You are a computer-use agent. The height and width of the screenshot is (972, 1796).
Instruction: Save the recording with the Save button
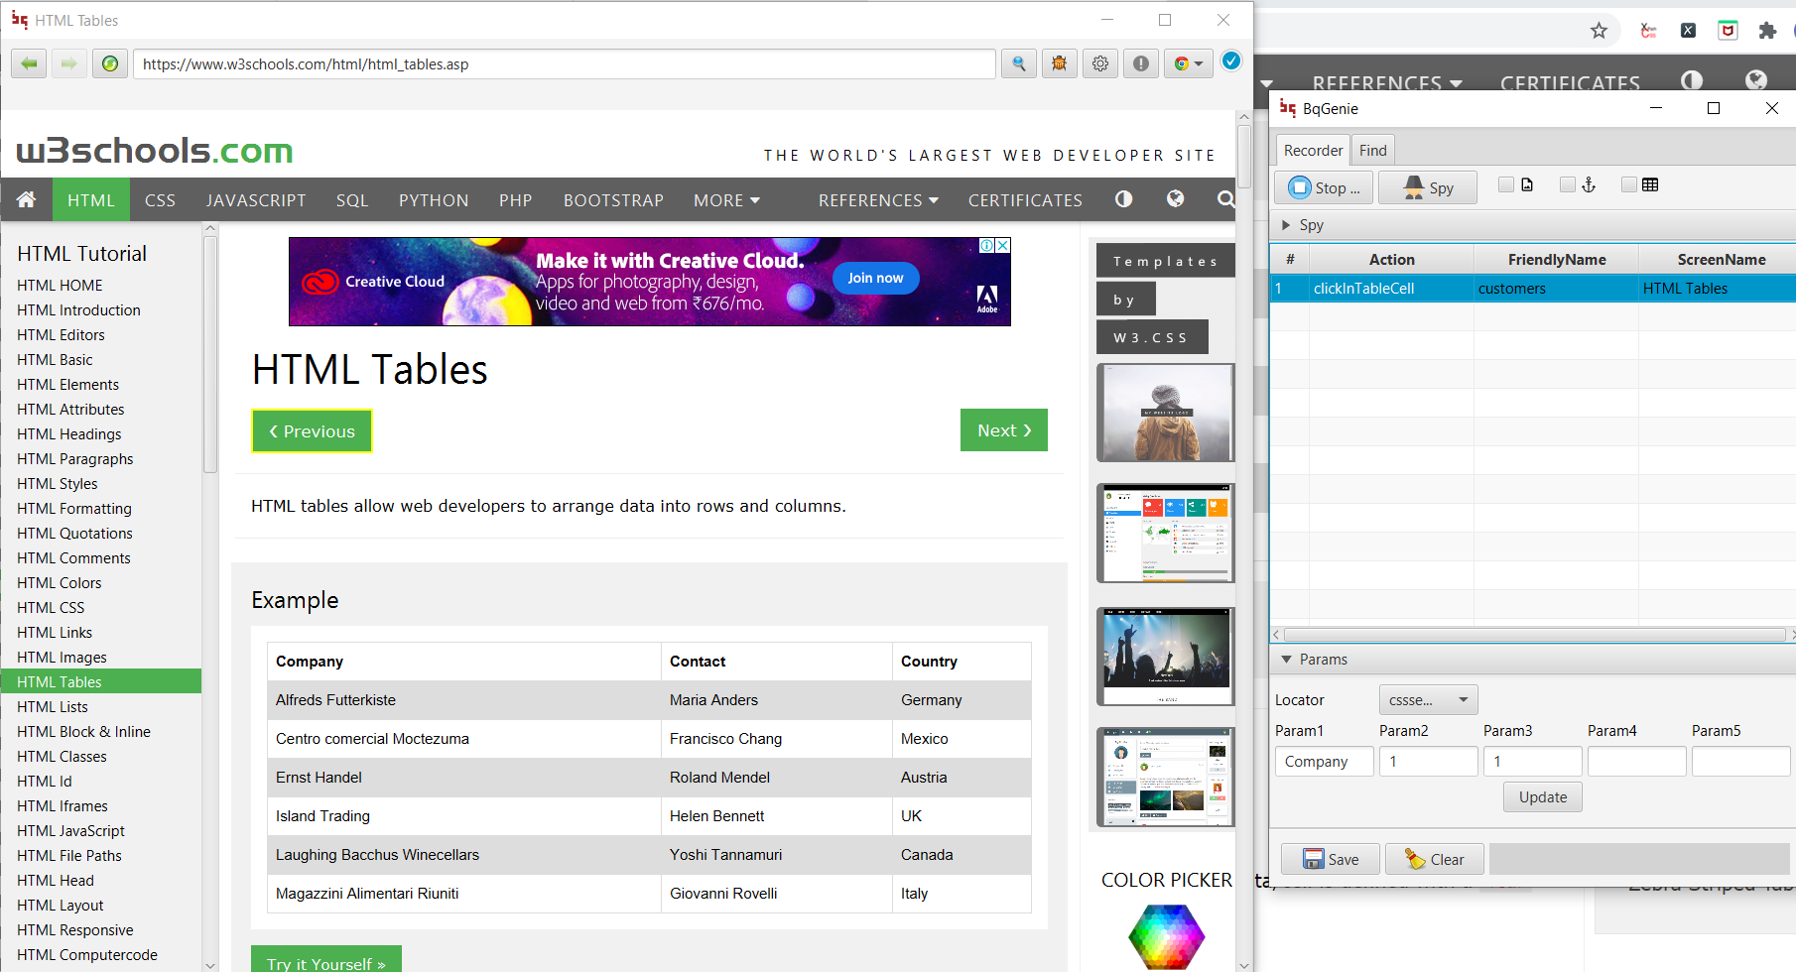pos(1331,859)
